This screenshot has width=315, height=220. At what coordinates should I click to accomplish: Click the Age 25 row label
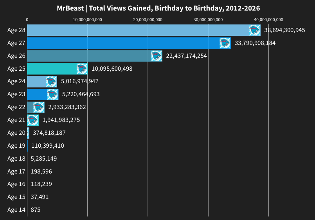click(x=16, y=69)
